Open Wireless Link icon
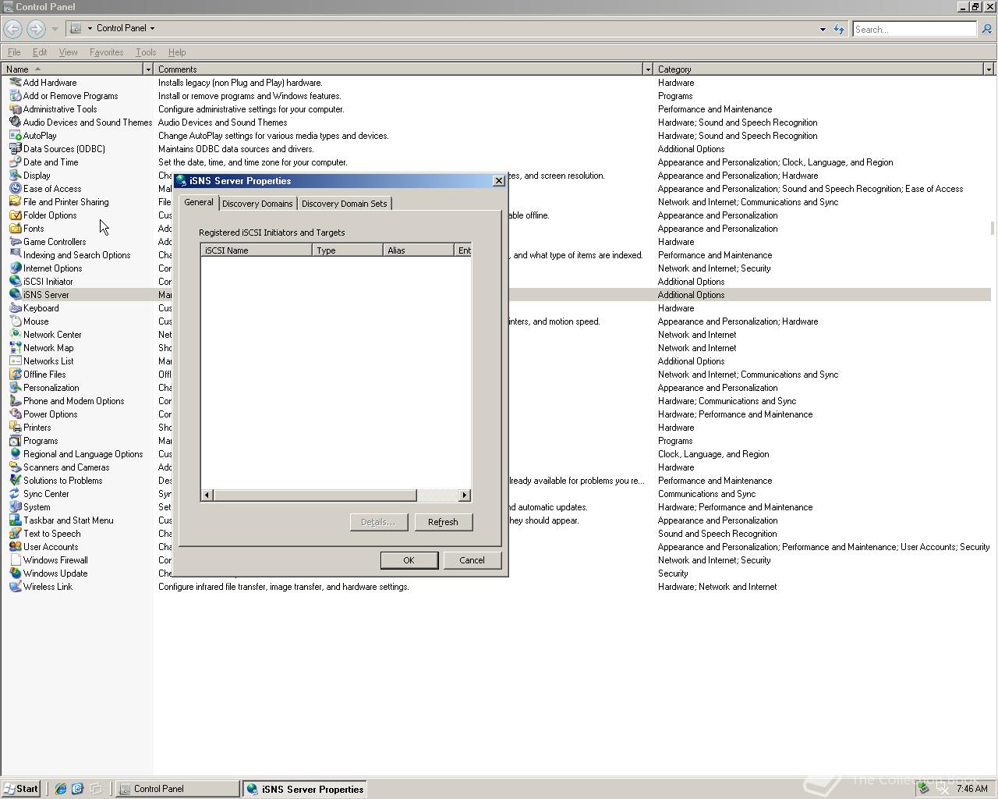Viewport: 998px width, 799px height. 15,587
